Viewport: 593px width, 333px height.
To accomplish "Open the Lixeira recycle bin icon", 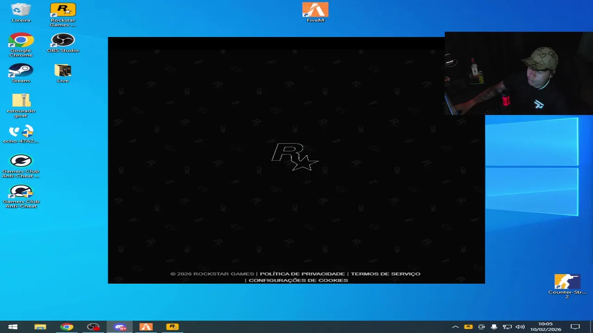I will (21, 12).
